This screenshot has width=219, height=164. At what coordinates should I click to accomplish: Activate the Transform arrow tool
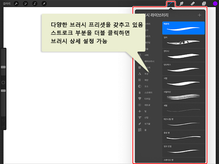pos(44,3)
